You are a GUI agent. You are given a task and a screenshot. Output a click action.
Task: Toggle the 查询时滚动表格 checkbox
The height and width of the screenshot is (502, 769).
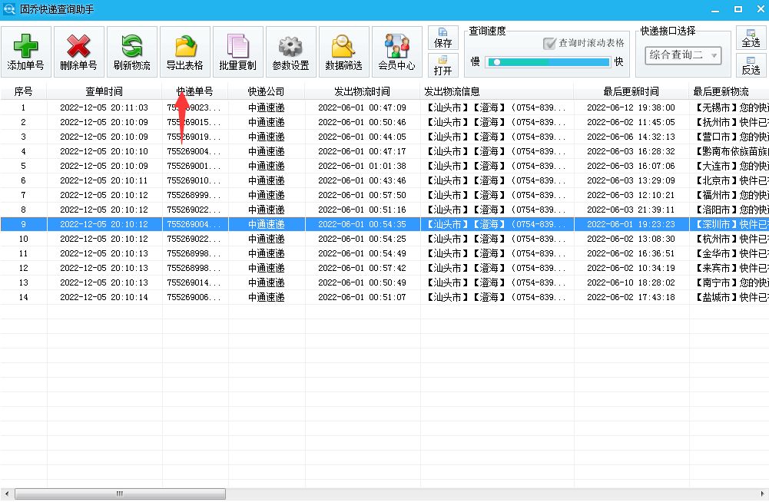pos(549,44)
